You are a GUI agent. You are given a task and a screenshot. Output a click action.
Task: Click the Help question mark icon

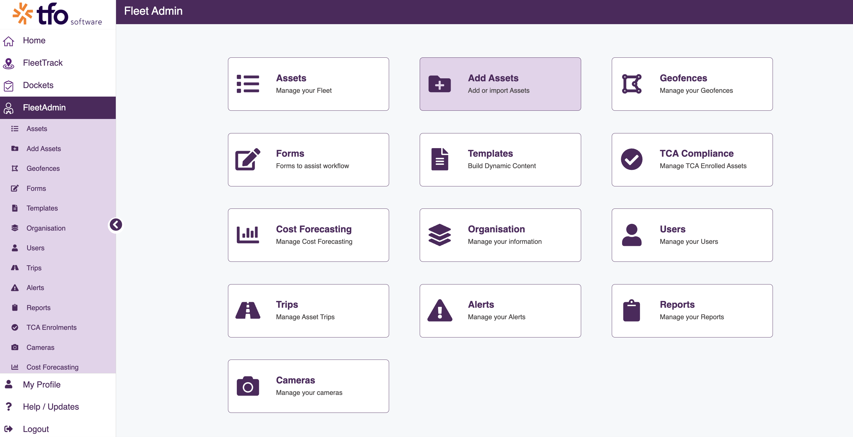(x=9, y=406)
